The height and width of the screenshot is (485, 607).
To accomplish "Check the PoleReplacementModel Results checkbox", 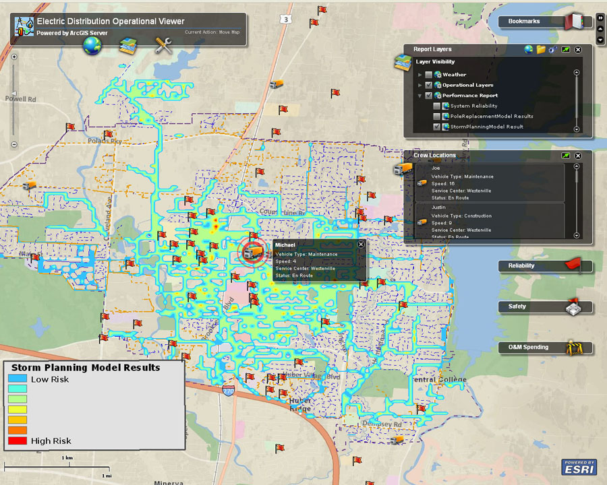I will click(x=436, y=117).
